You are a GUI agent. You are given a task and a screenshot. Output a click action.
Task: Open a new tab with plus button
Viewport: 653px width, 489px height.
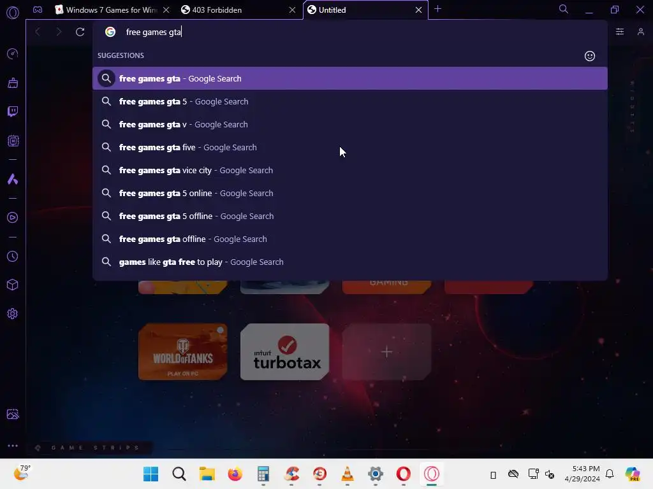point(437,9)
